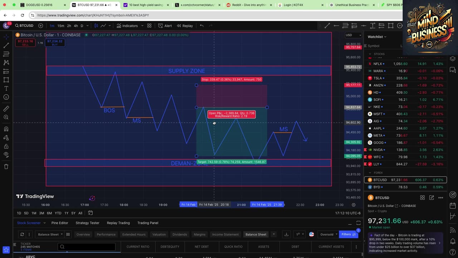Expand the timeframe interval dropdown
This screenshot has height=258, width=458.
88,26
